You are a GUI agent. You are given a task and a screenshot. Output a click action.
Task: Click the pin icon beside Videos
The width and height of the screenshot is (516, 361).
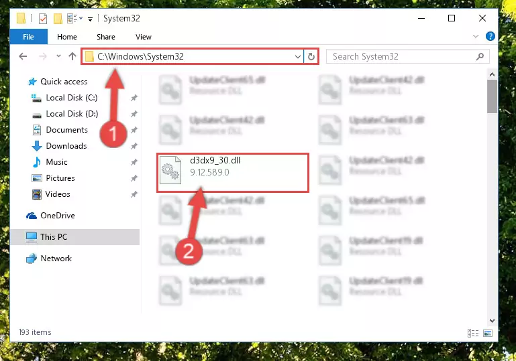[134, 194]
